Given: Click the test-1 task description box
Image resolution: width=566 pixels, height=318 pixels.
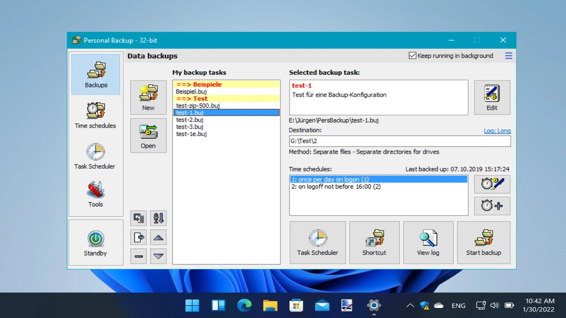Looking at the screenshot, I should point(379,97).
